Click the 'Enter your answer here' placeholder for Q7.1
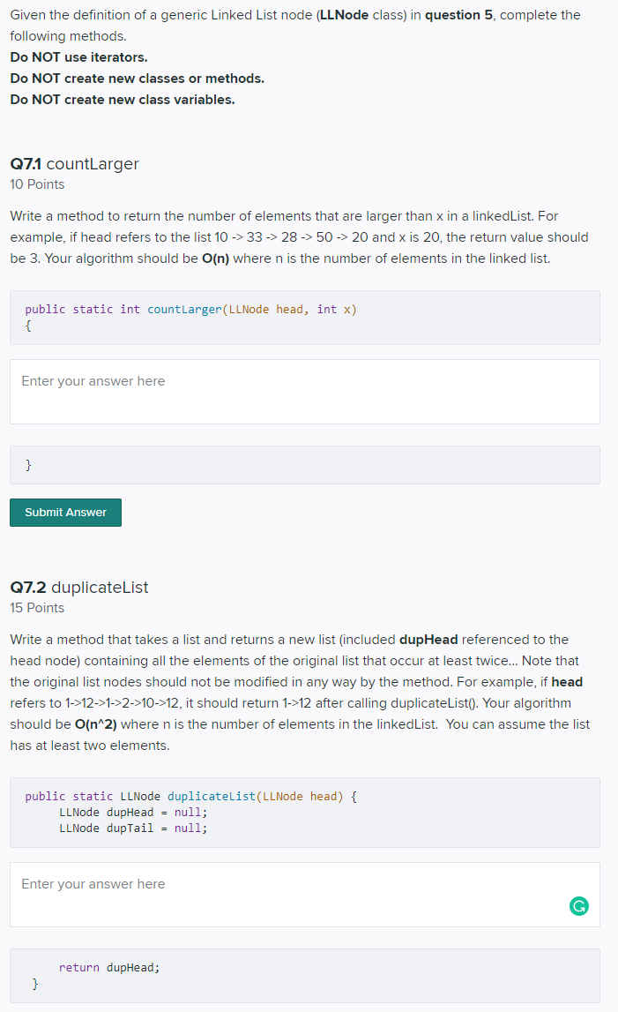The image size is (618, 1012). (92, 380)
